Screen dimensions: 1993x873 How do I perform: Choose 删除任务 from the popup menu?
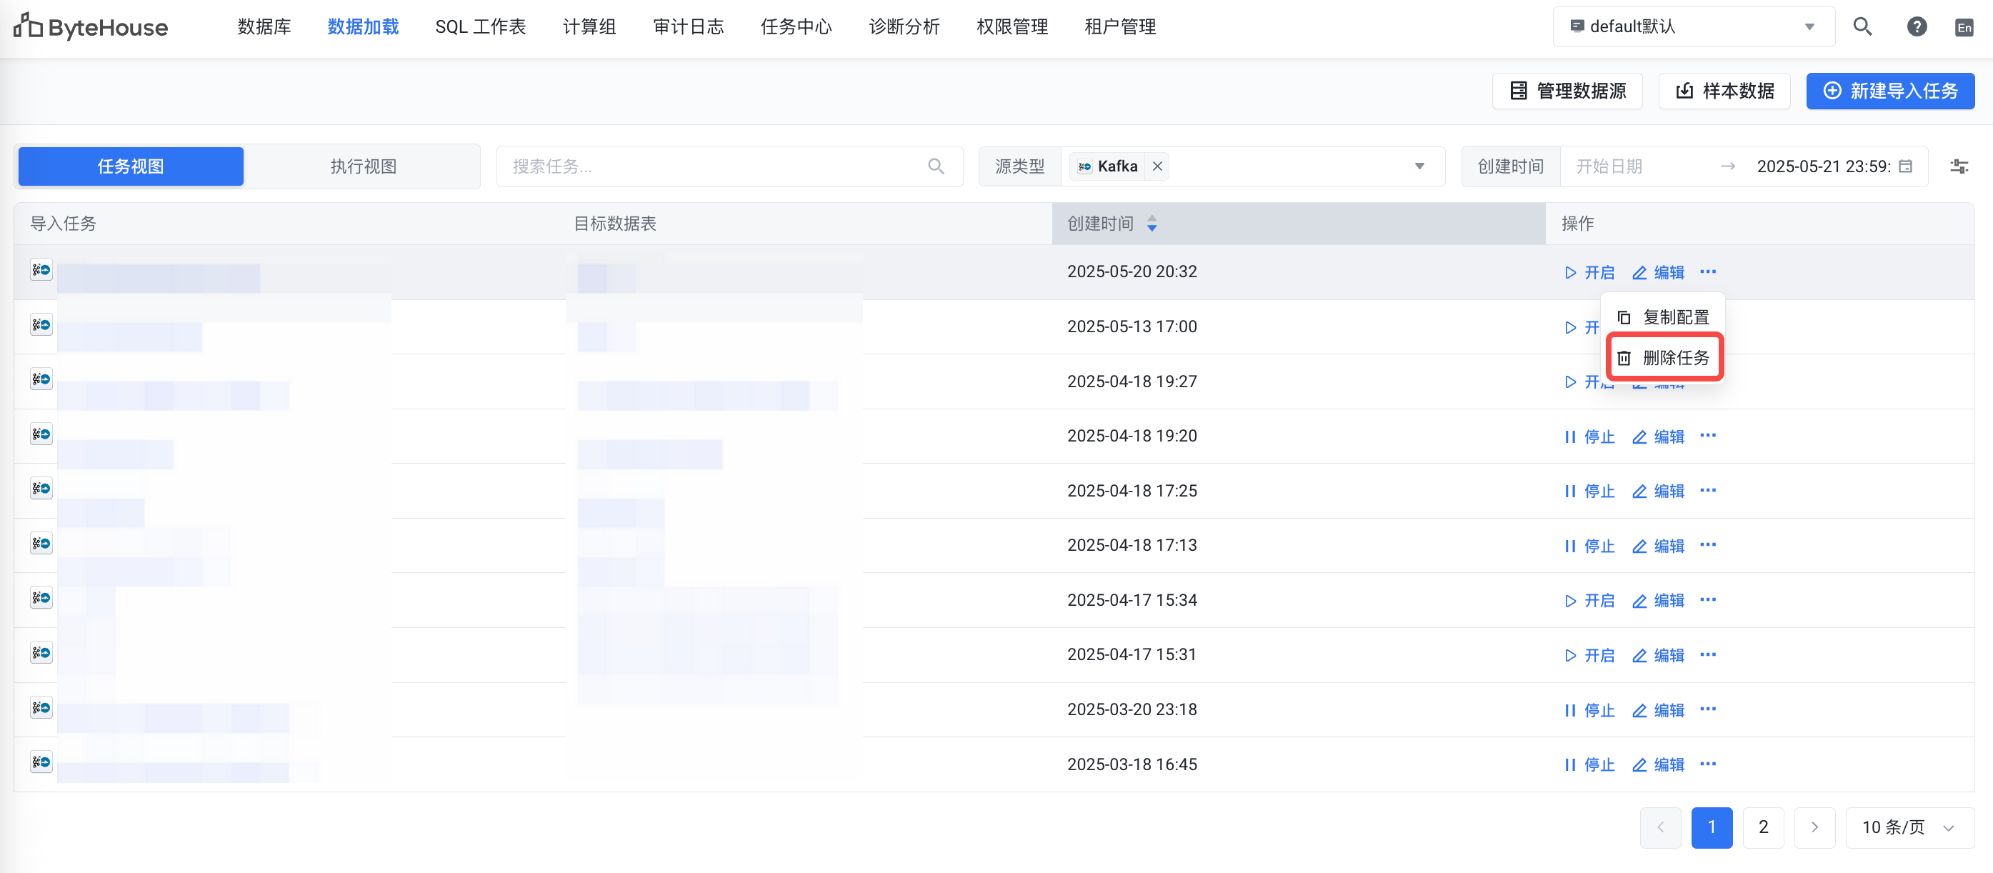tap(1664, 357)
